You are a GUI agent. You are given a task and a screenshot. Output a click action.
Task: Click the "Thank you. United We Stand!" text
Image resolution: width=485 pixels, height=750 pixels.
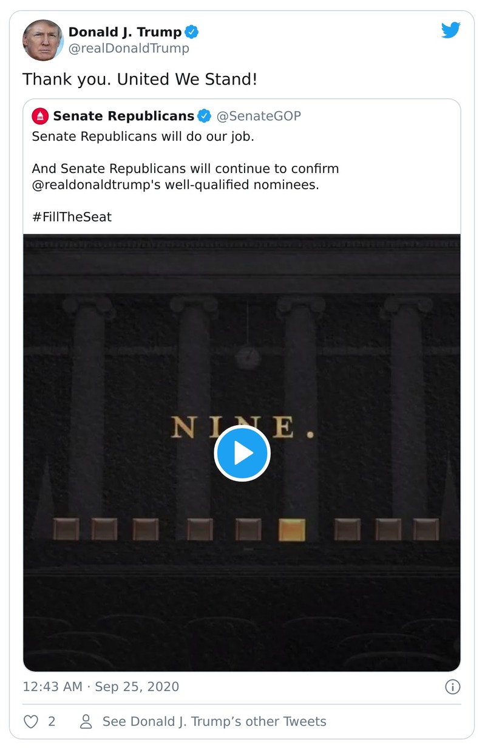coord(140,79)
